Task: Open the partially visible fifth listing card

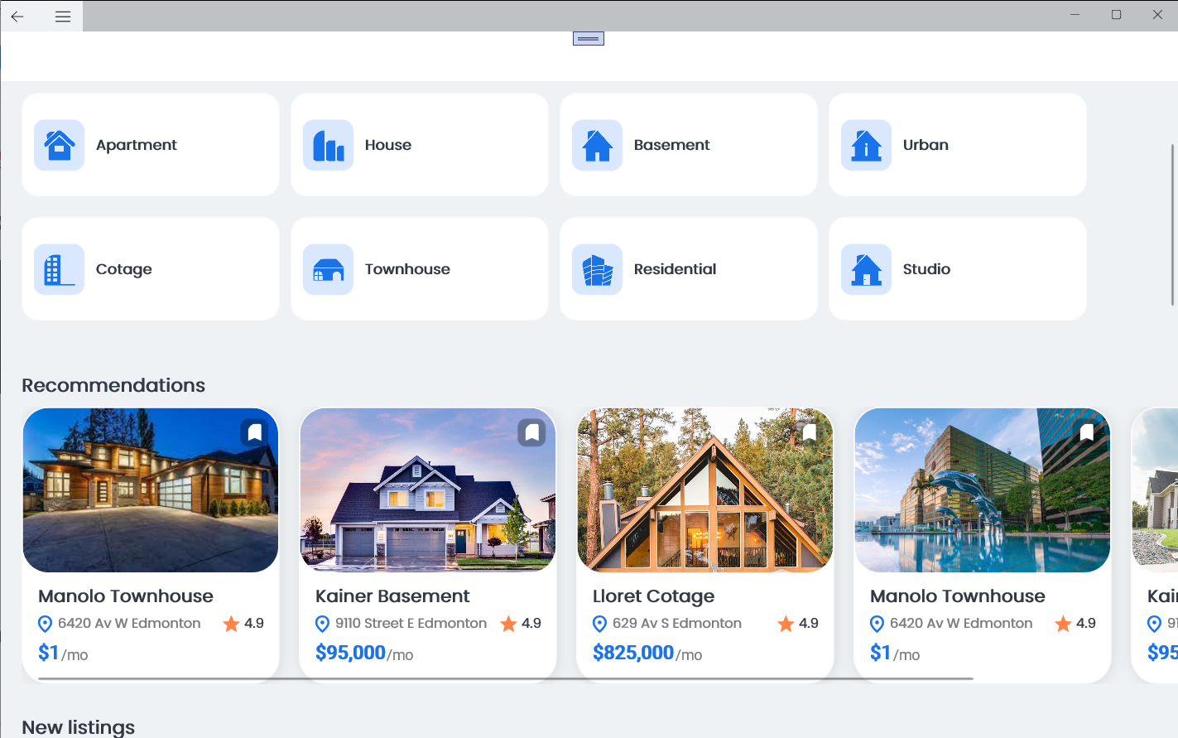Action: (1155, 545)
